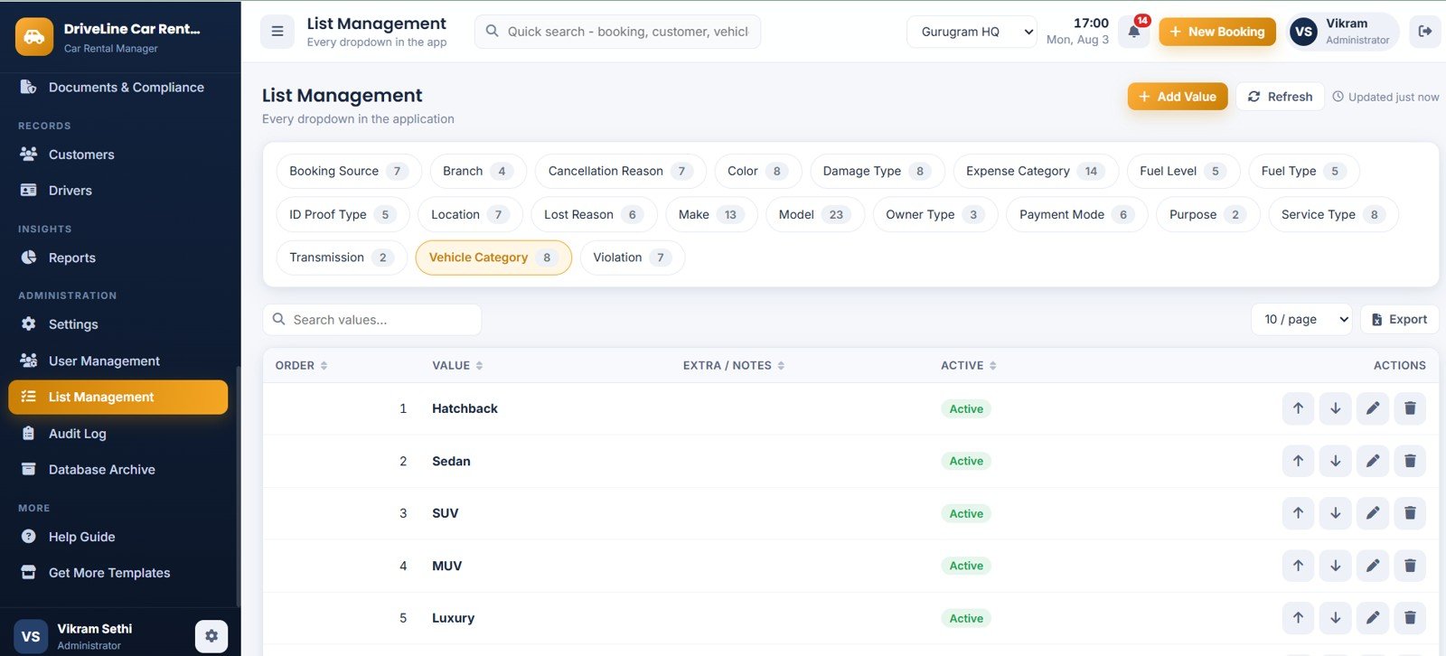Sort by EXTRA / NOTES column
This screenshot has height=656, width=1446.
[734, 366]
